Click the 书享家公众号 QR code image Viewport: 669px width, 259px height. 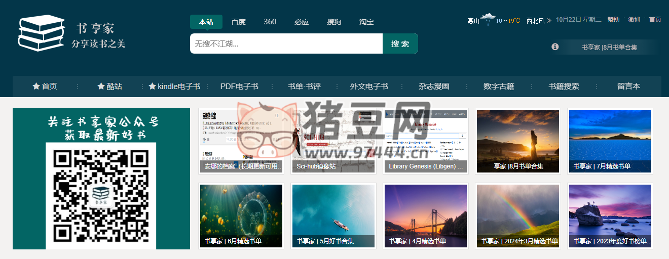tap(101, 195)
